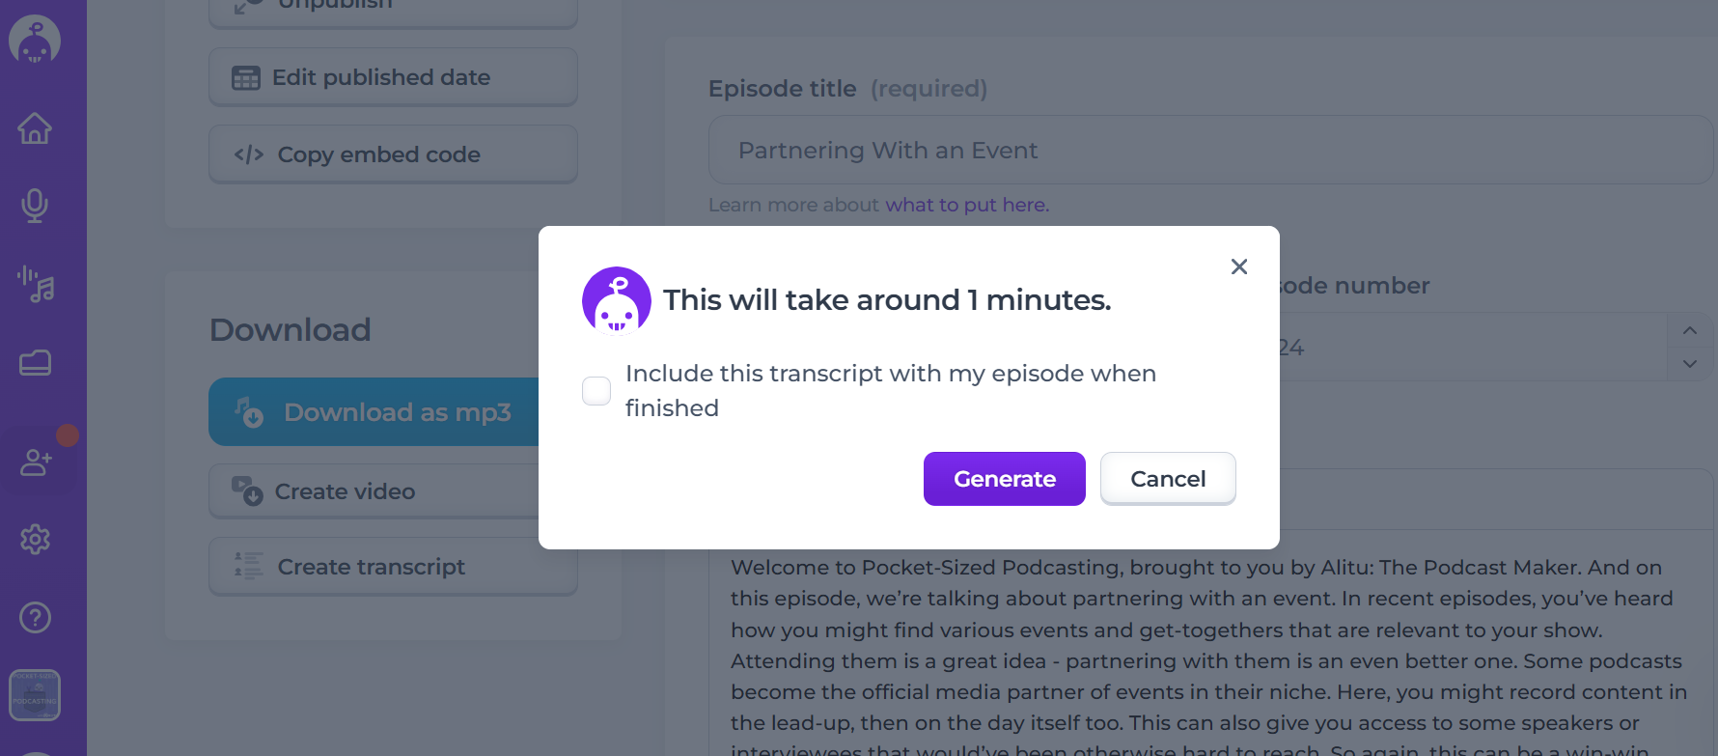
Task: Select Create transcript from the Download panel
Action: pos(371,567)
